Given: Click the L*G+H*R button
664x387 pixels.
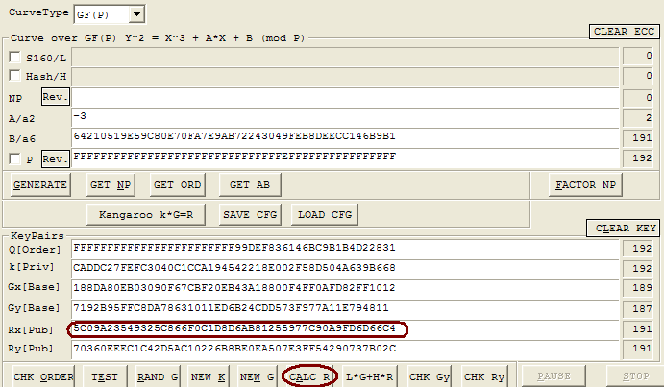Looking at the screenshot, I should (369, 376).
